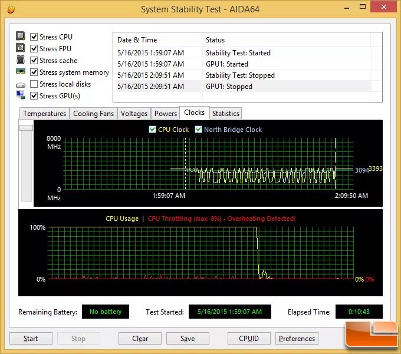Click the CPU Usage graph label
The height and width of the screenshot is (354, 401).
click(122, 219)
